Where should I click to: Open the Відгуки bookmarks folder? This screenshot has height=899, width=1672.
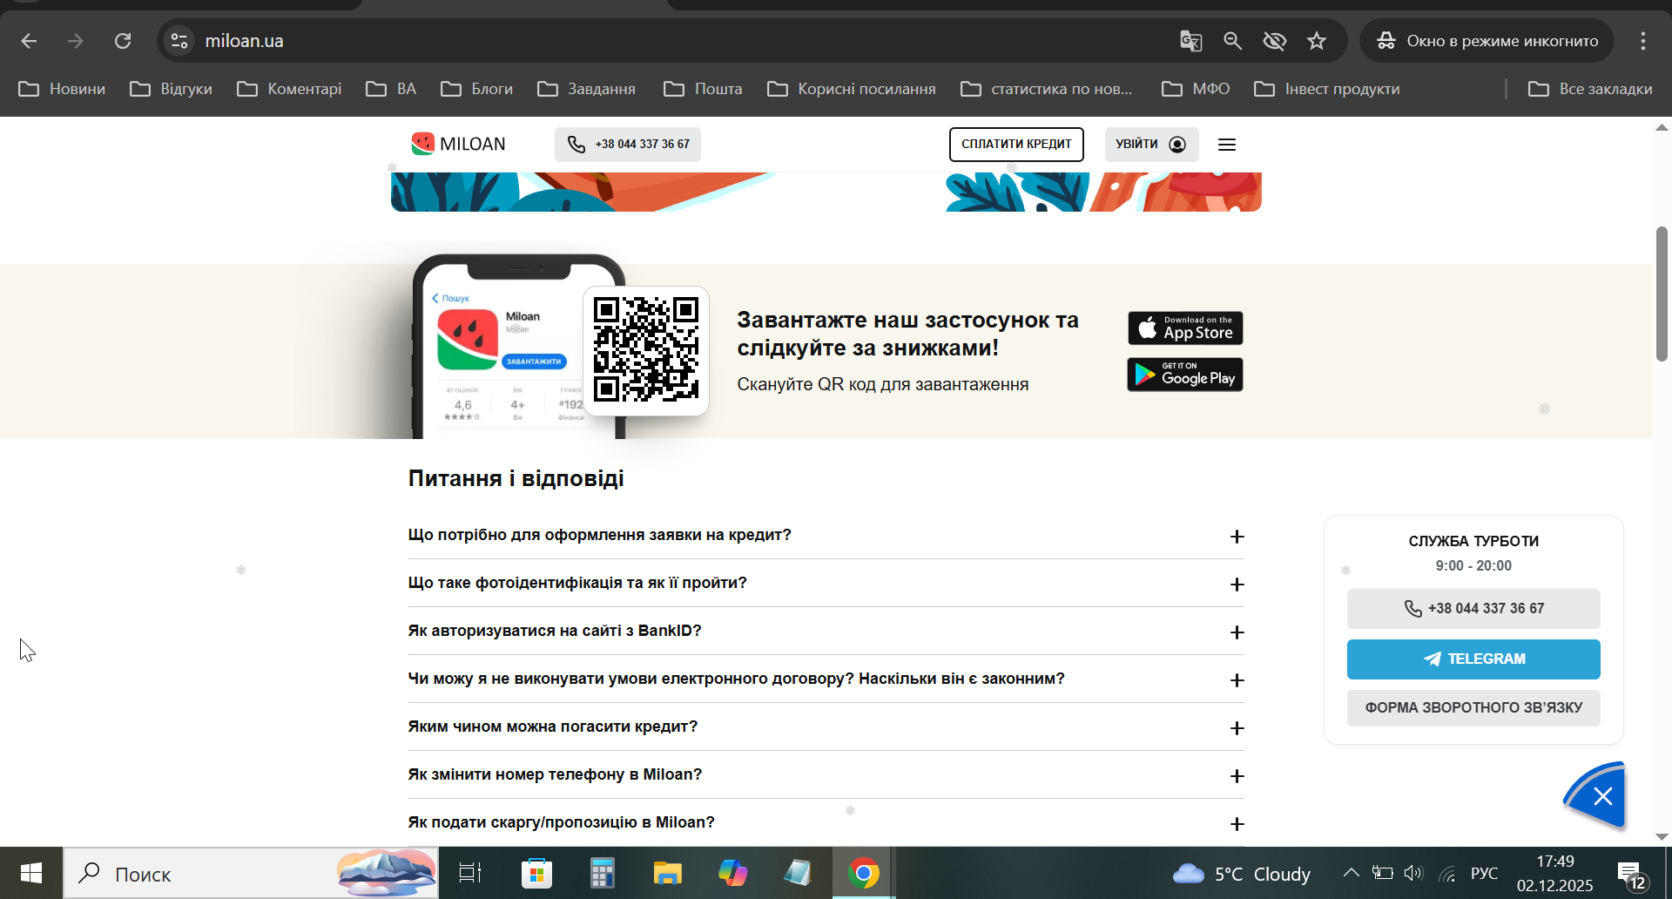coord(171,89)
